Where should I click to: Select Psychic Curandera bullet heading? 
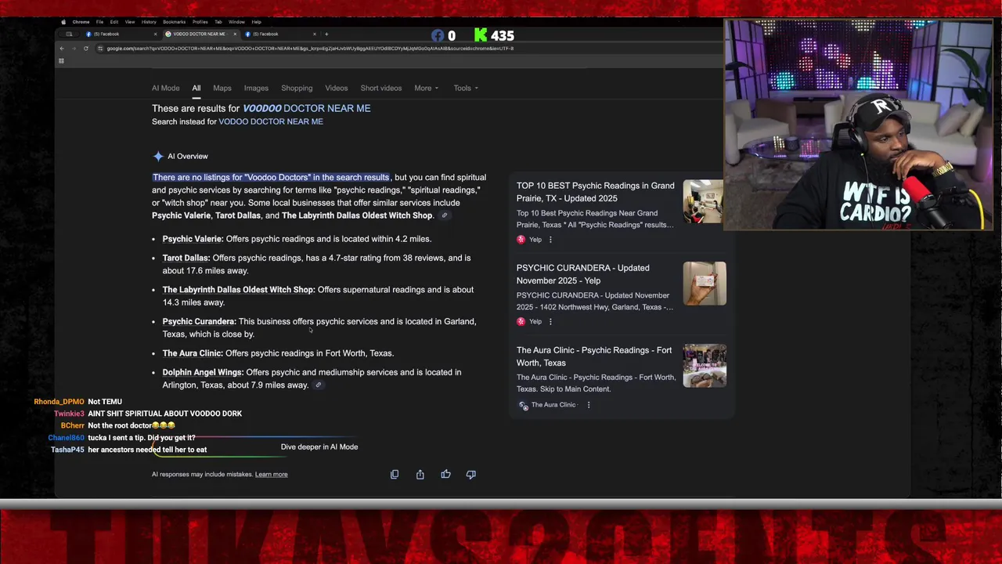[199, 321]
